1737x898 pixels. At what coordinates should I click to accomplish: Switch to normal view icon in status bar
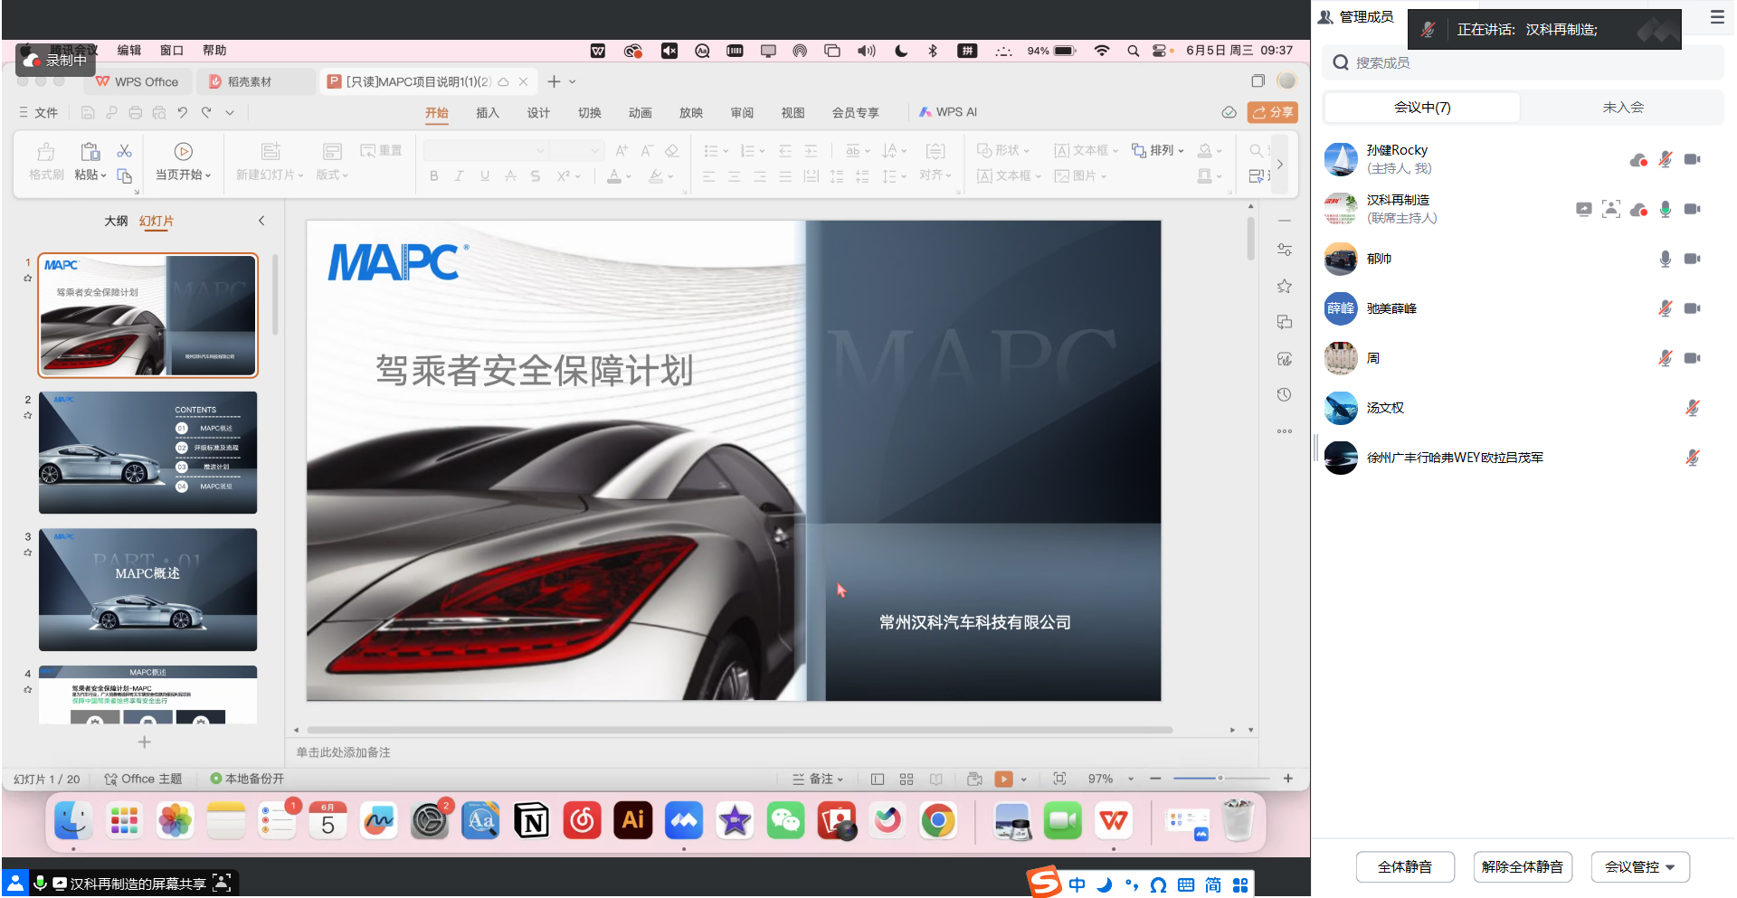tap(878, 780)
